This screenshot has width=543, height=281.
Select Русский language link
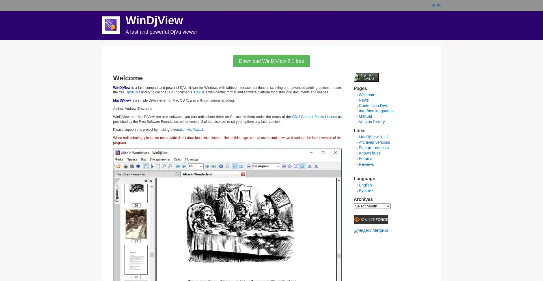pyautogui.click(x=366, y=190)
